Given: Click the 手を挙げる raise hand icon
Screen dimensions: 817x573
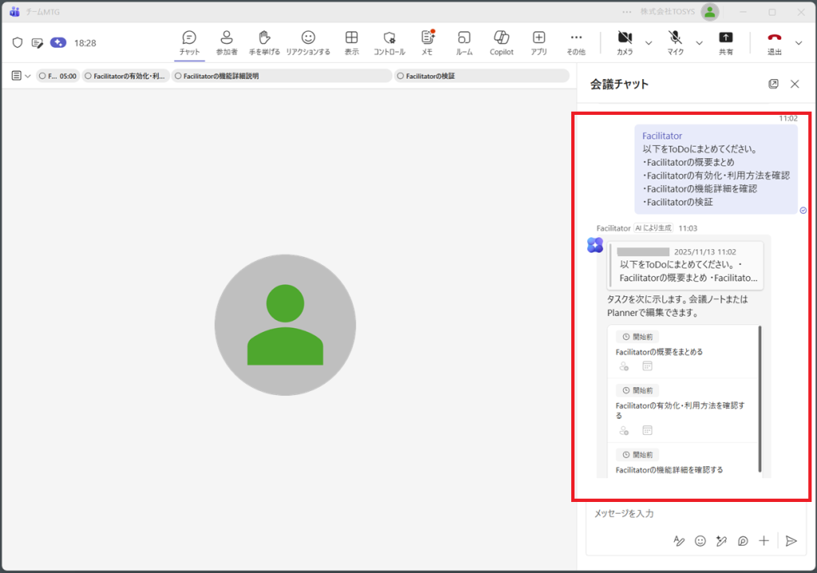Looking at the screenshot, I should tap(266, 38).
